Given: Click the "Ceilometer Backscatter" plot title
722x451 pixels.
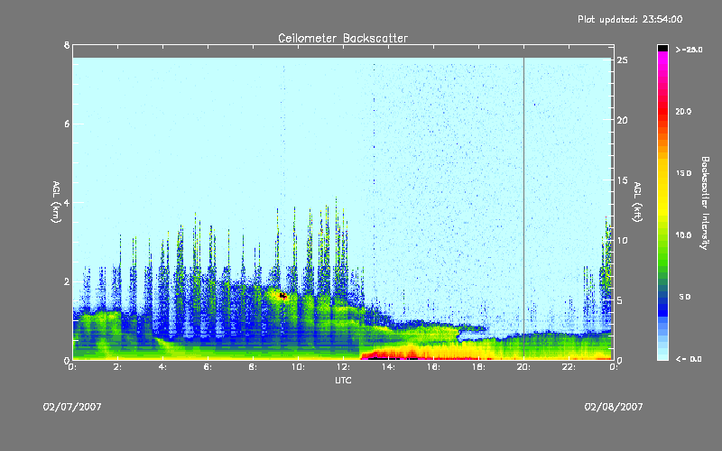Looking at the screenshot, I should 343,38.
